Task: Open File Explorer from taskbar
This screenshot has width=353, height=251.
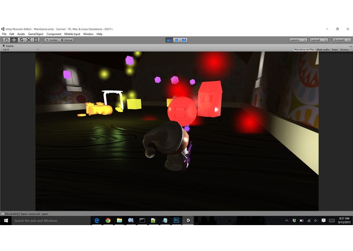Action: click(x=119, y=221)
